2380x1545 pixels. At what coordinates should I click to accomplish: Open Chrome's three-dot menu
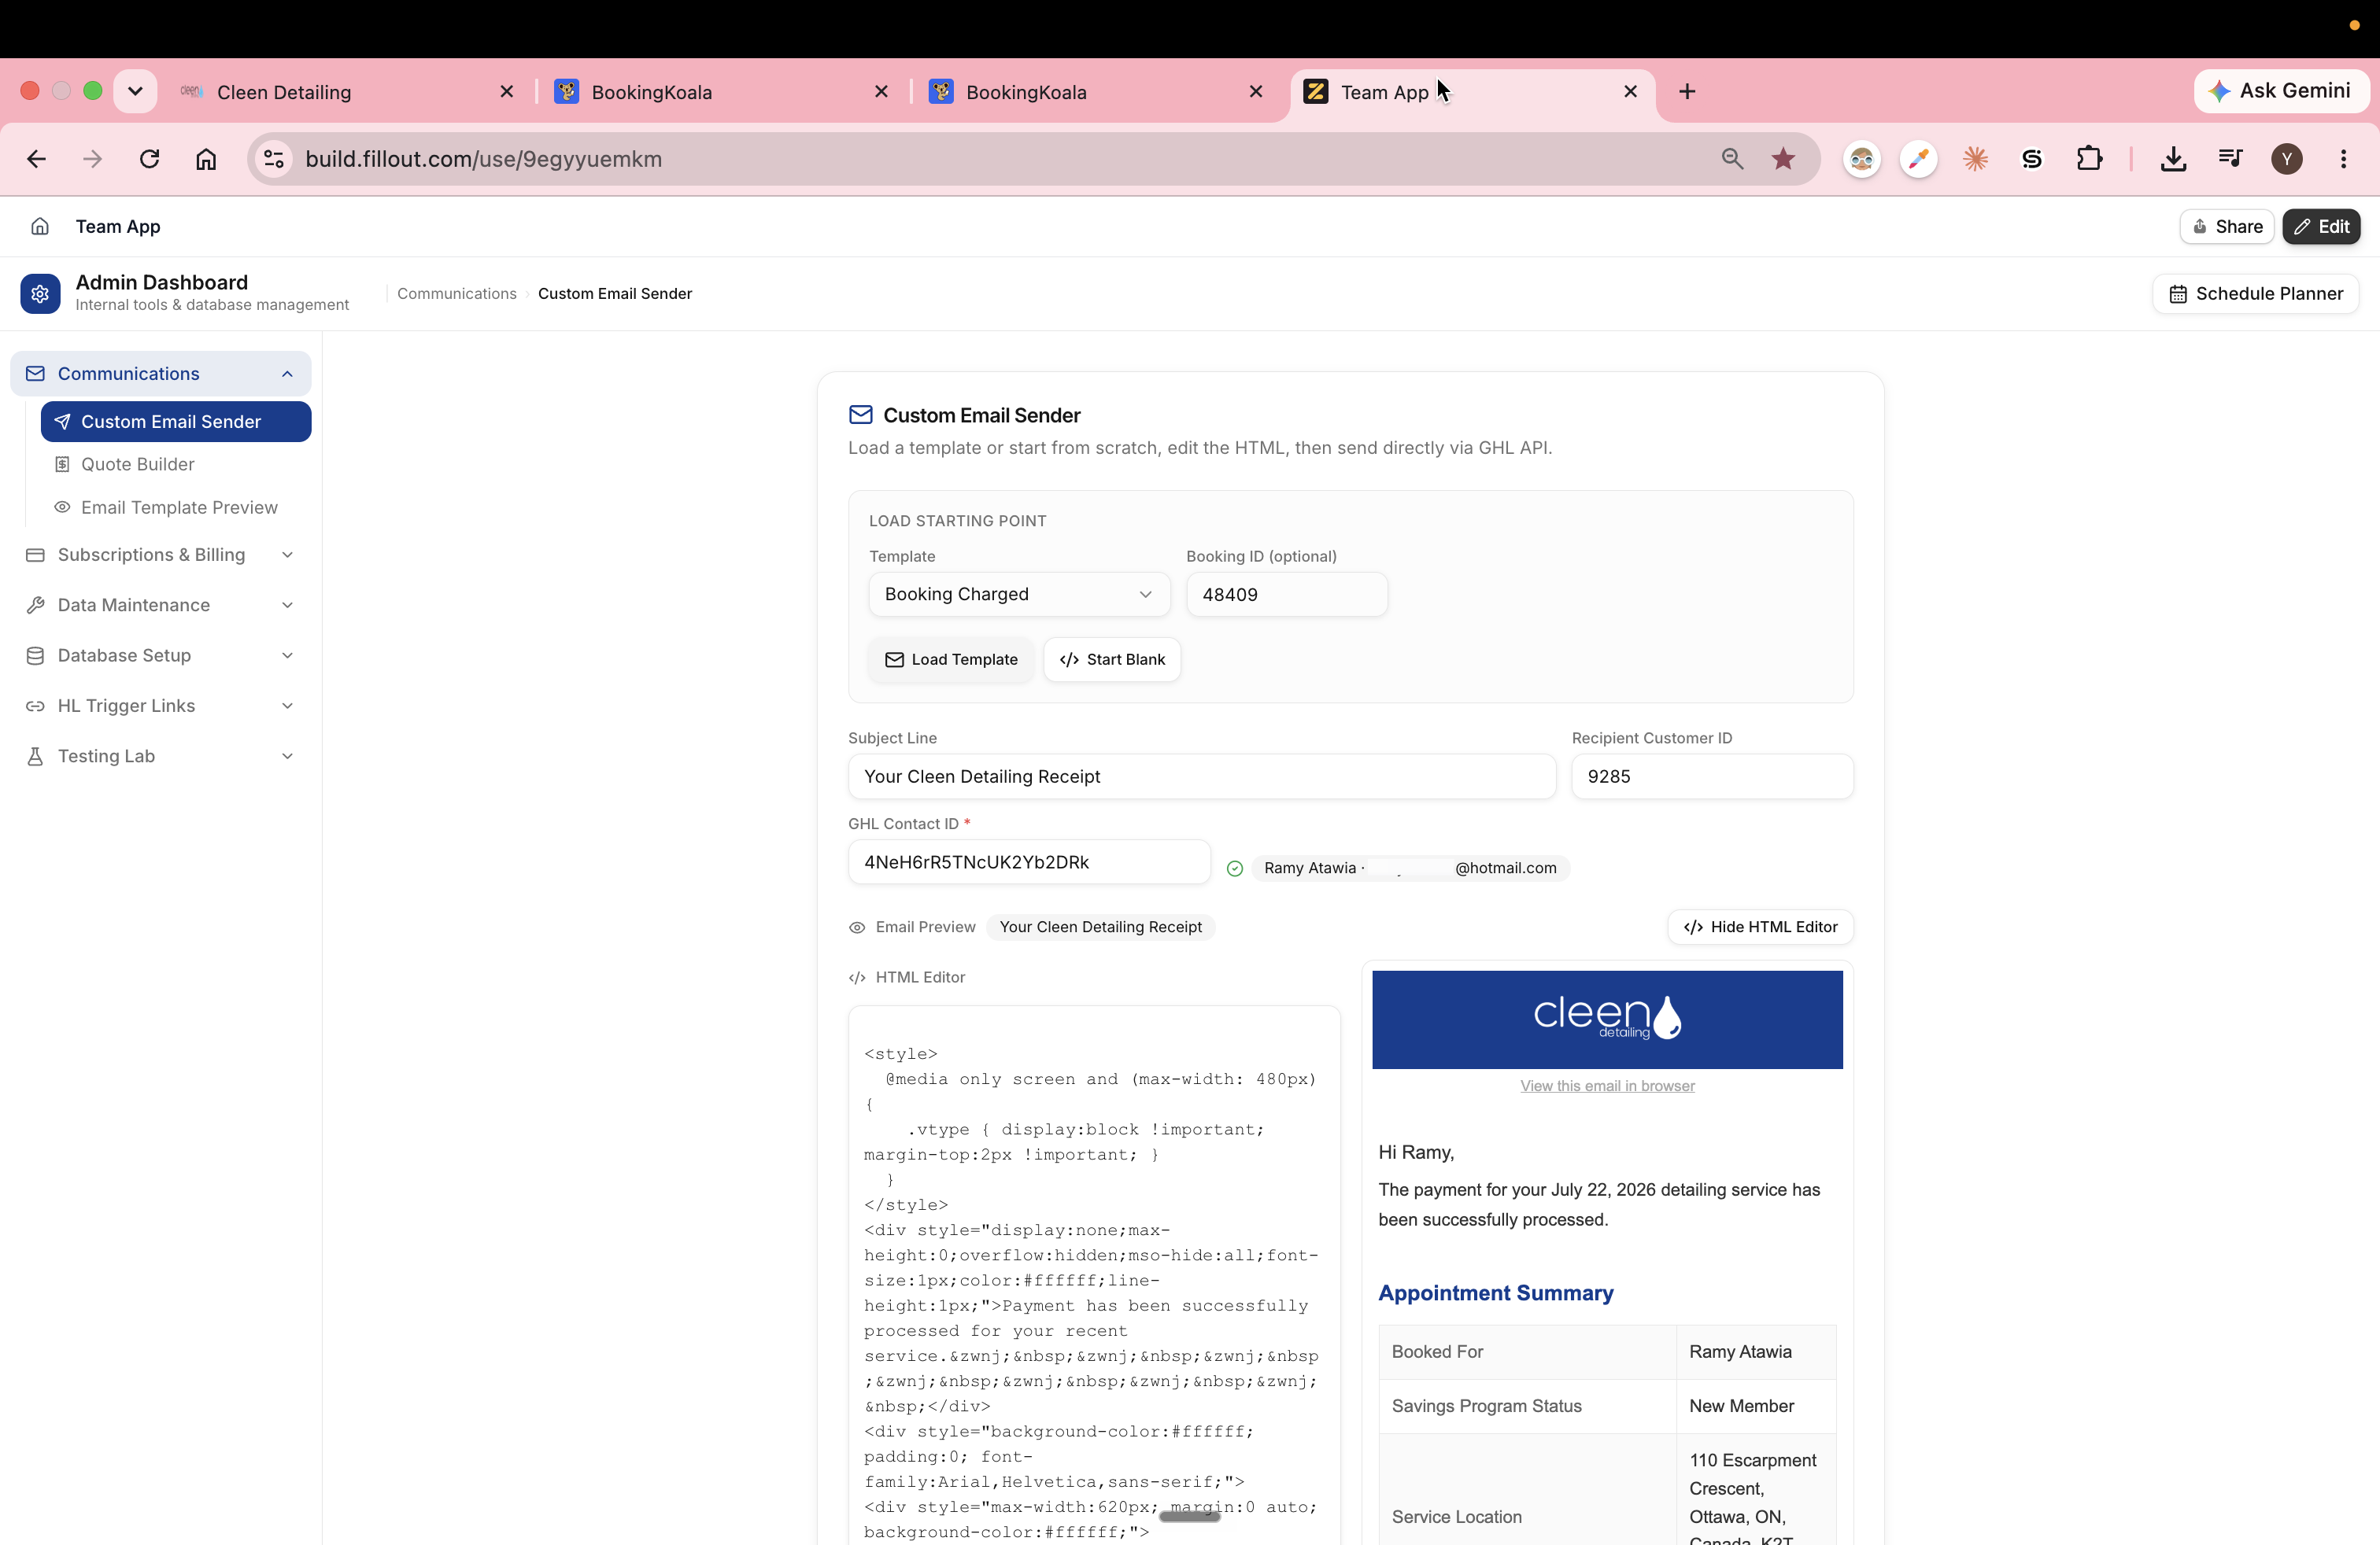[2343, 159]
